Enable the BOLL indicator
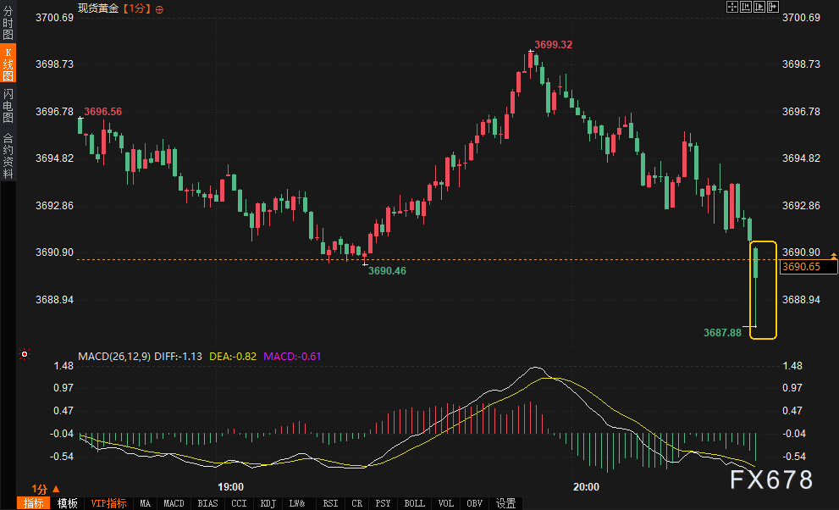 (x=414, y=503)
